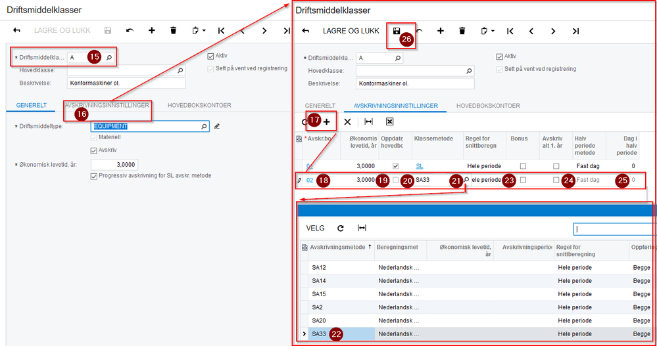657x346 pixels.
Task: Click save disk icon in right window
Action: click(397, 31)
